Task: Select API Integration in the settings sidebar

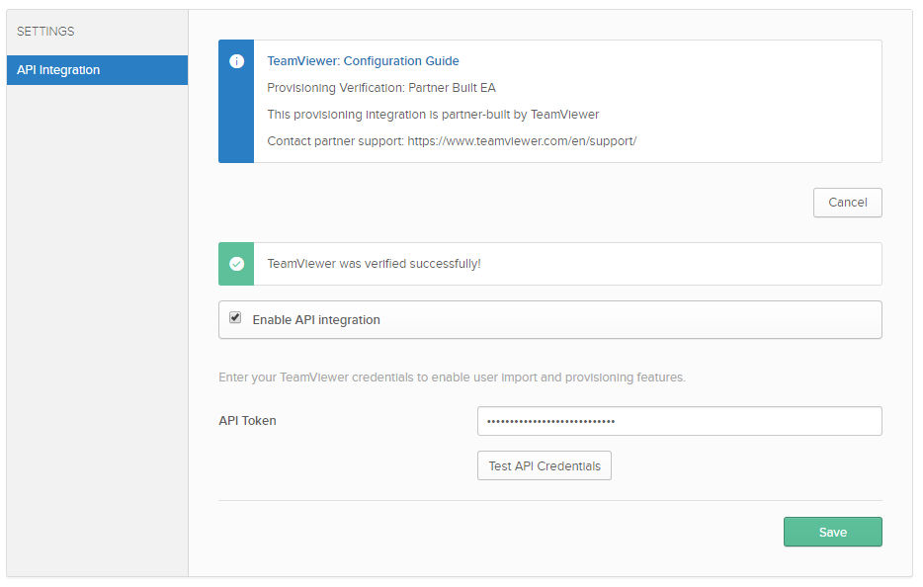Action: pyautogui.click(x=97, y=70)
